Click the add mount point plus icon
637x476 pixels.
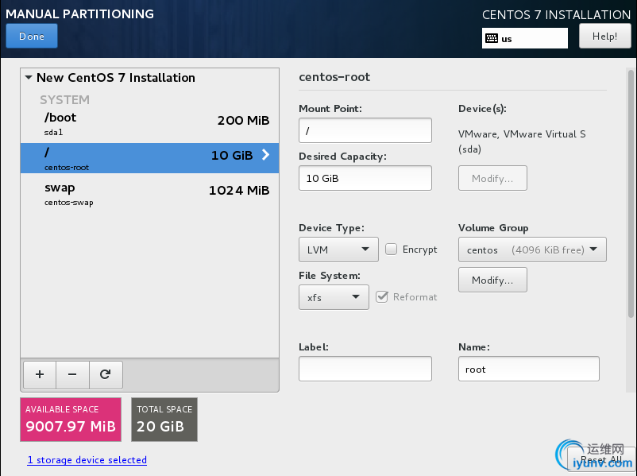pos(40,374)
